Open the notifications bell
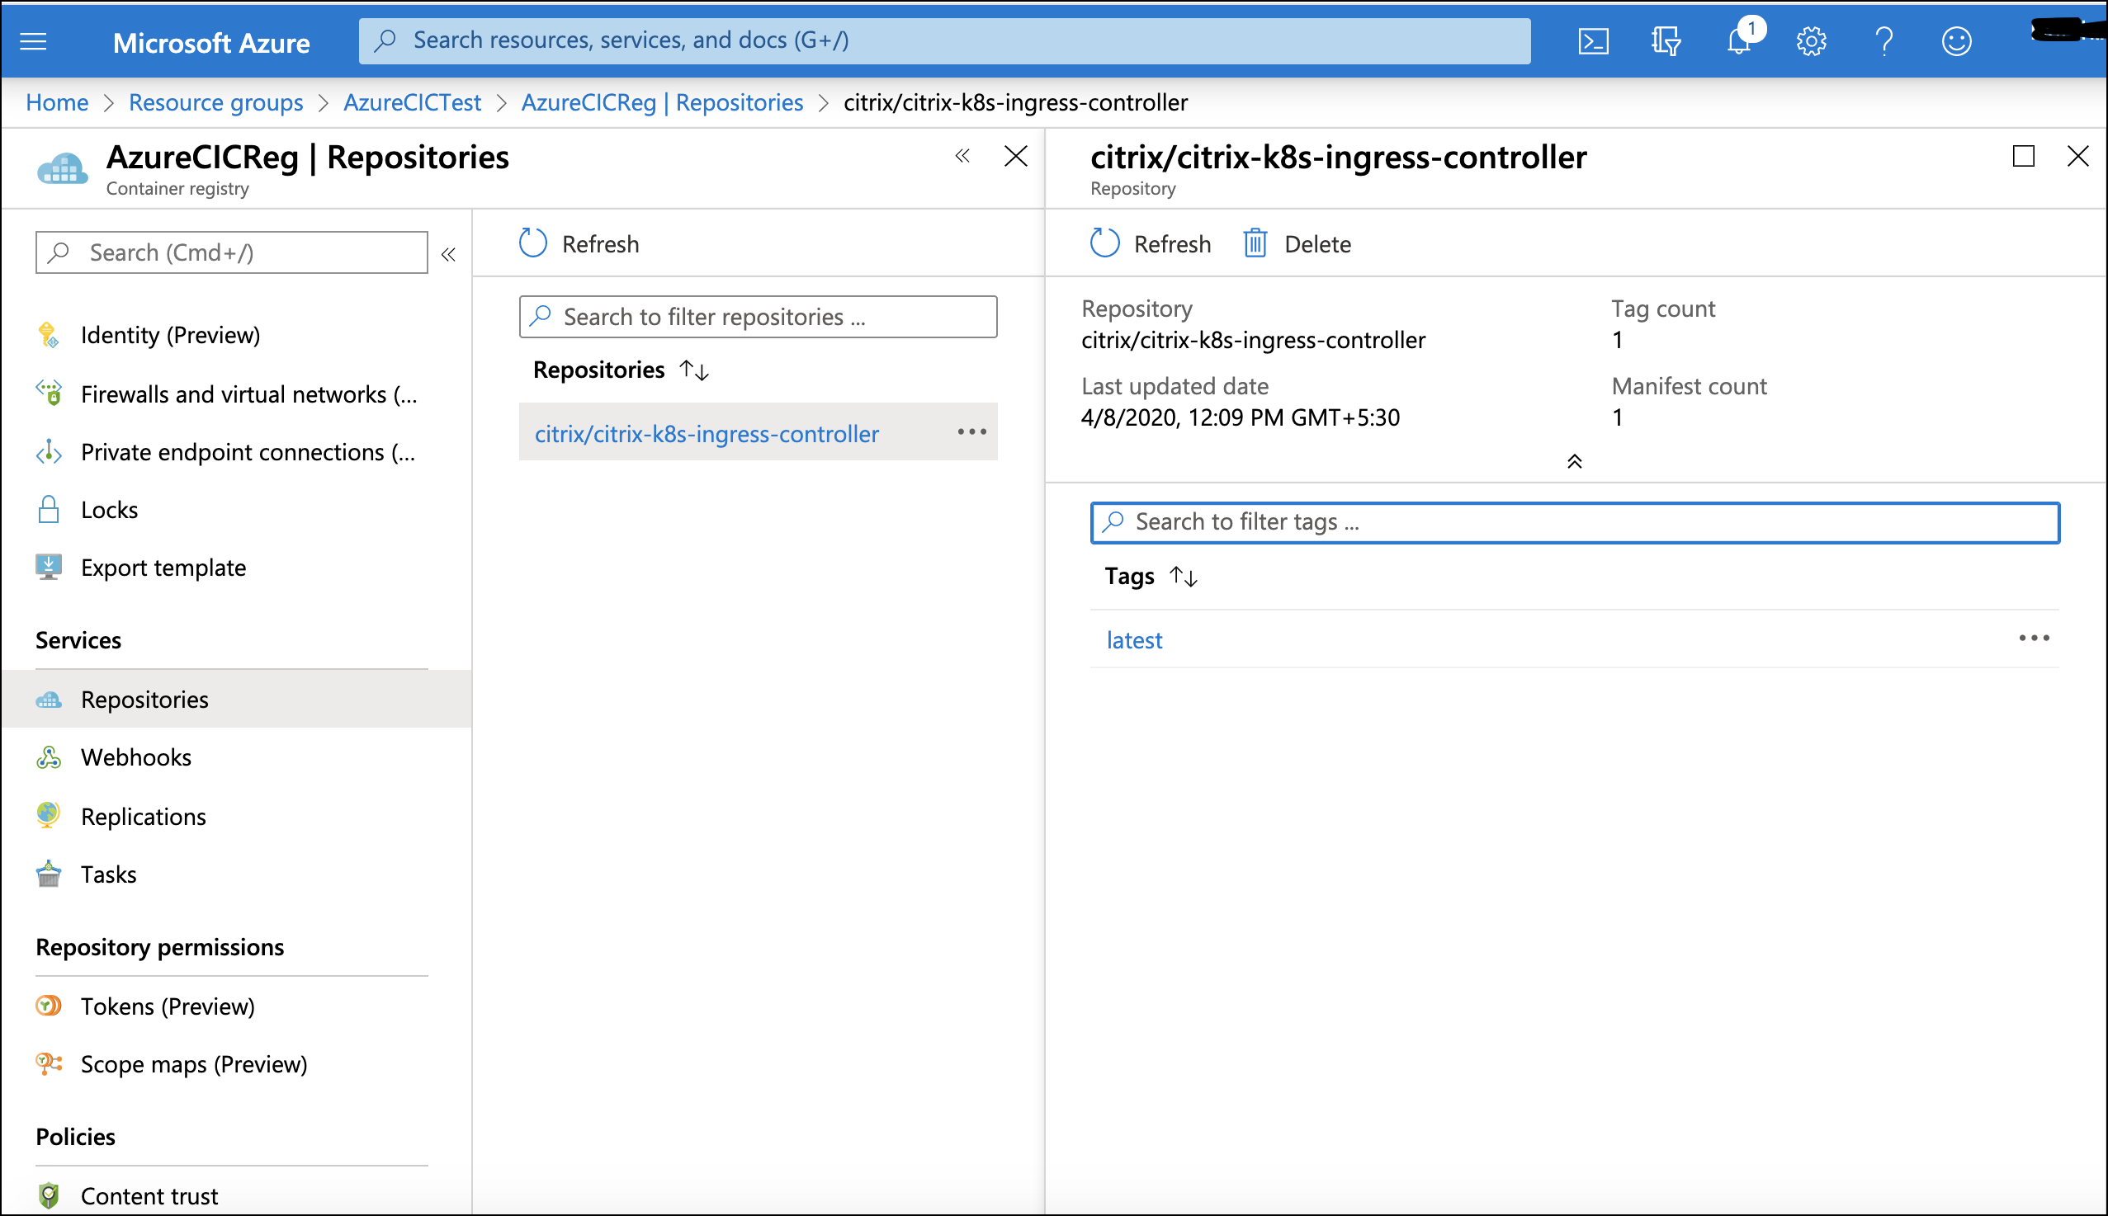 pyautogui.click(x=1741, y=40)
